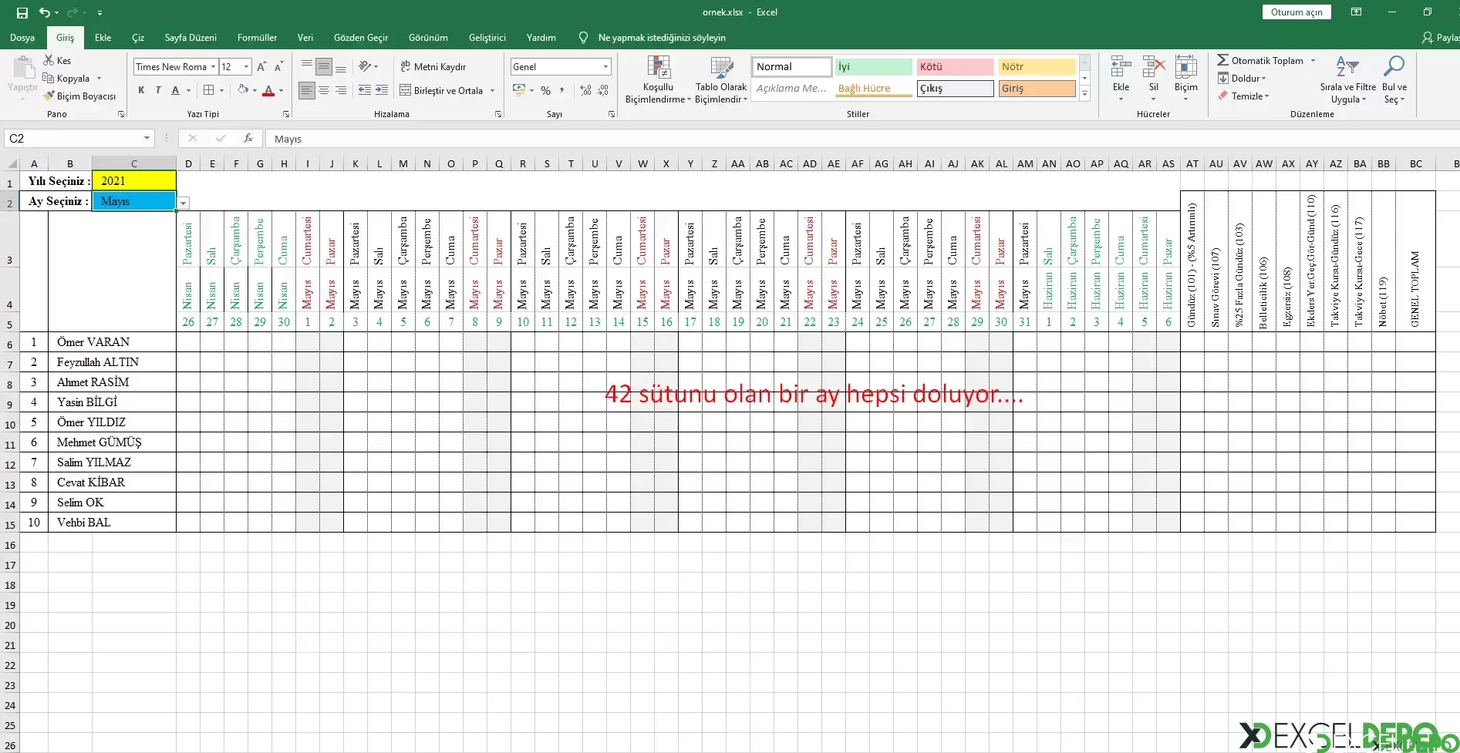Apply the Nötr cell style
This screenshot has width=1460, height=753.
click(1037, 66)
